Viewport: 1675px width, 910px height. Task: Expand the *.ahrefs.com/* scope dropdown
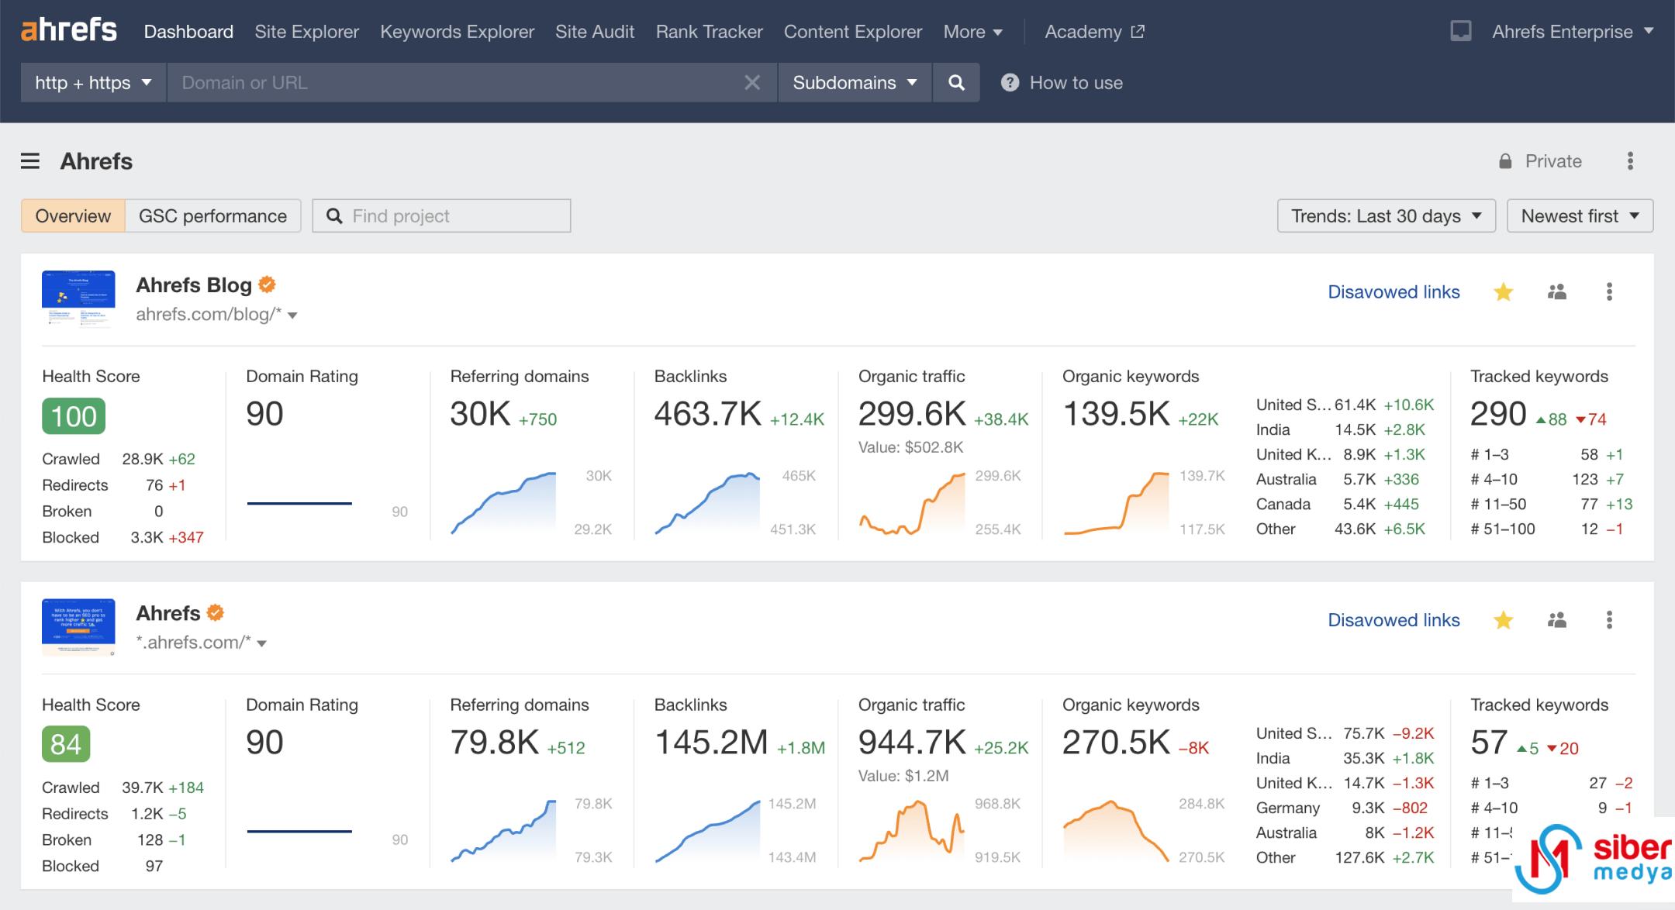[x=261, y=643]
